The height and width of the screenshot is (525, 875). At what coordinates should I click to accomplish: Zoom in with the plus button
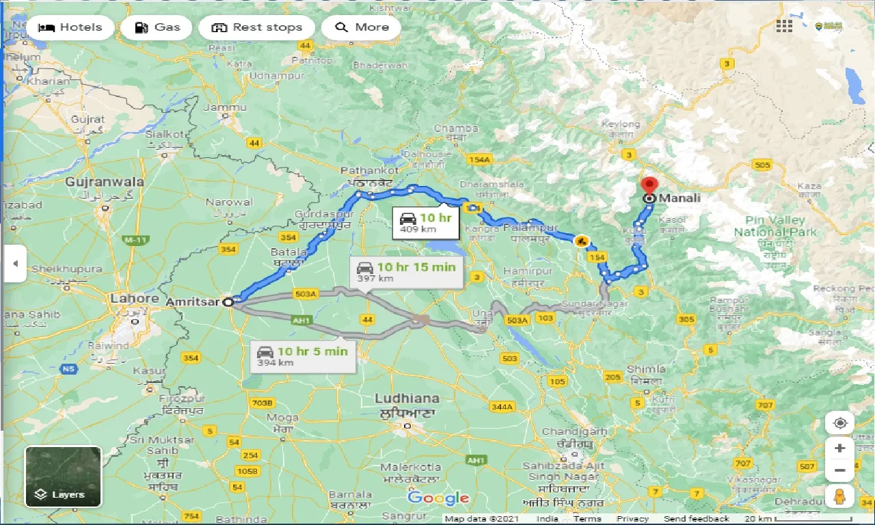839,448
